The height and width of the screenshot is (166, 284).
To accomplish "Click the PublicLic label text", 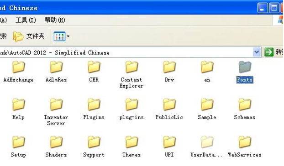I will (169, 117).
